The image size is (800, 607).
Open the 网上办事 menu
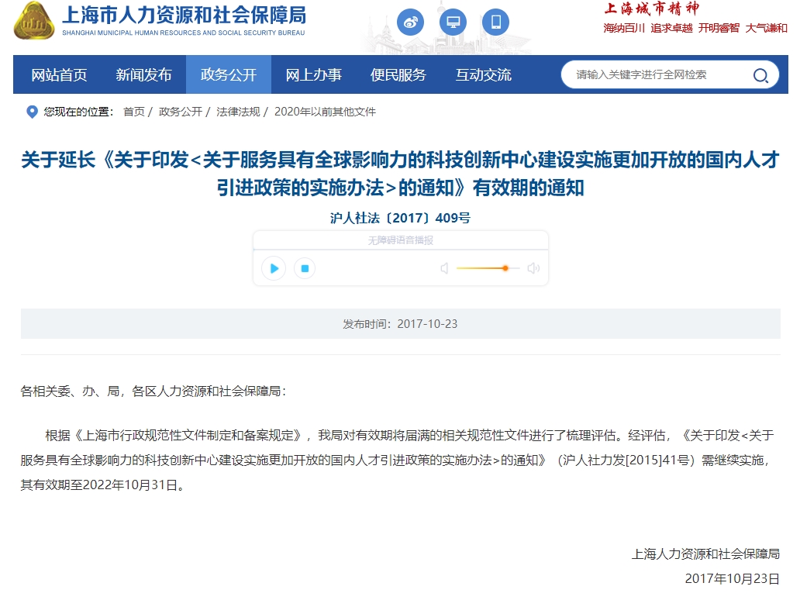pos(313,75)
